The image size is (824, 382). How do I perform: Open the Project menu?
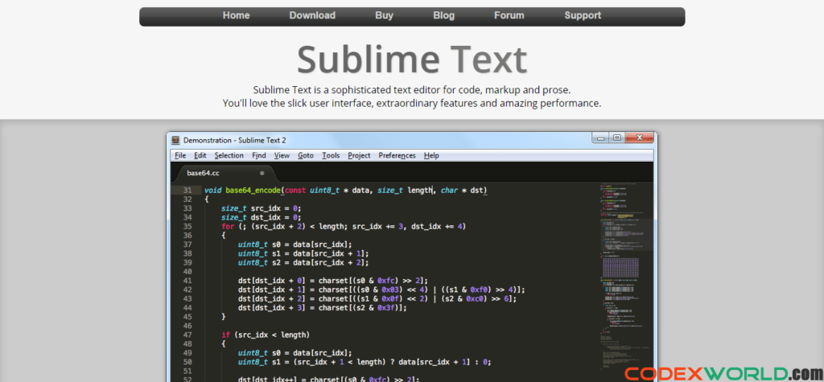pyautogui.click(x=359, y=155)
